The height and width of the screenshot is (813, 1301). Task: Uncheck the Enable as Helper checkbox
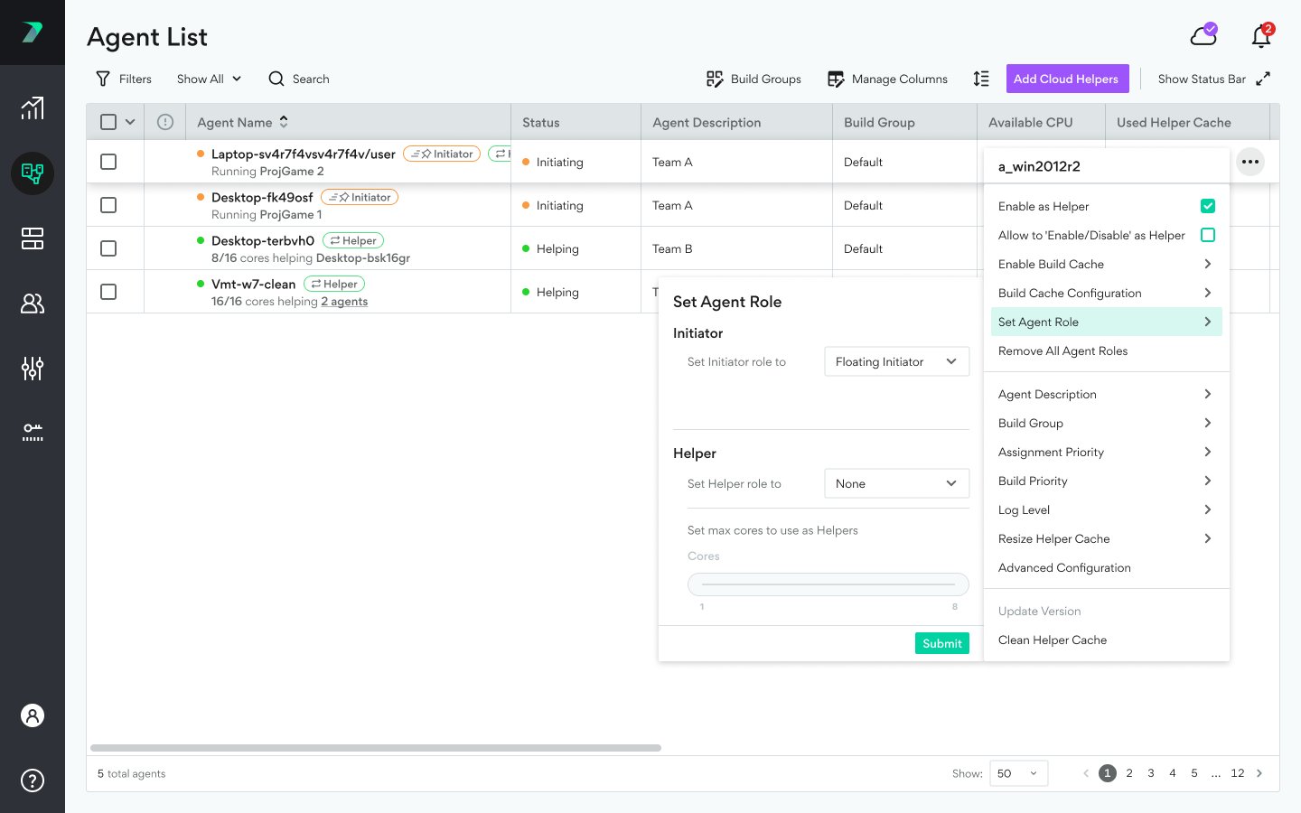point(1208,206)
